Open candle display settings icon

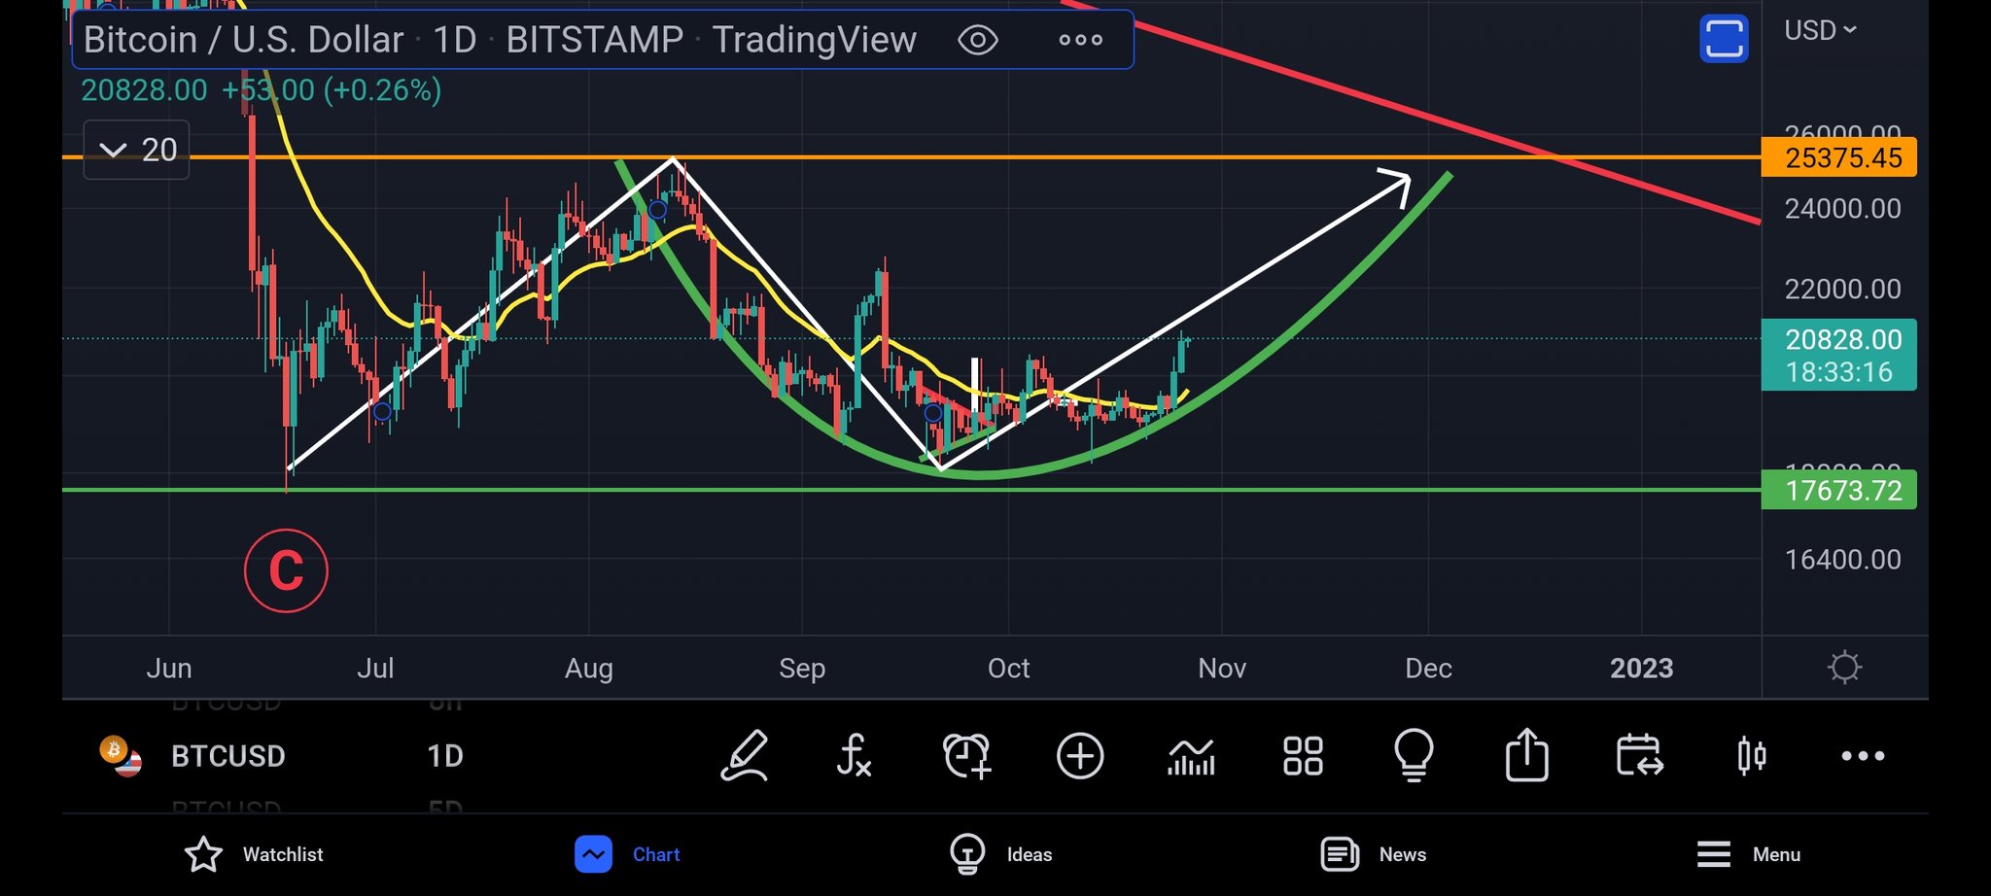click(x=1751, y=756)
